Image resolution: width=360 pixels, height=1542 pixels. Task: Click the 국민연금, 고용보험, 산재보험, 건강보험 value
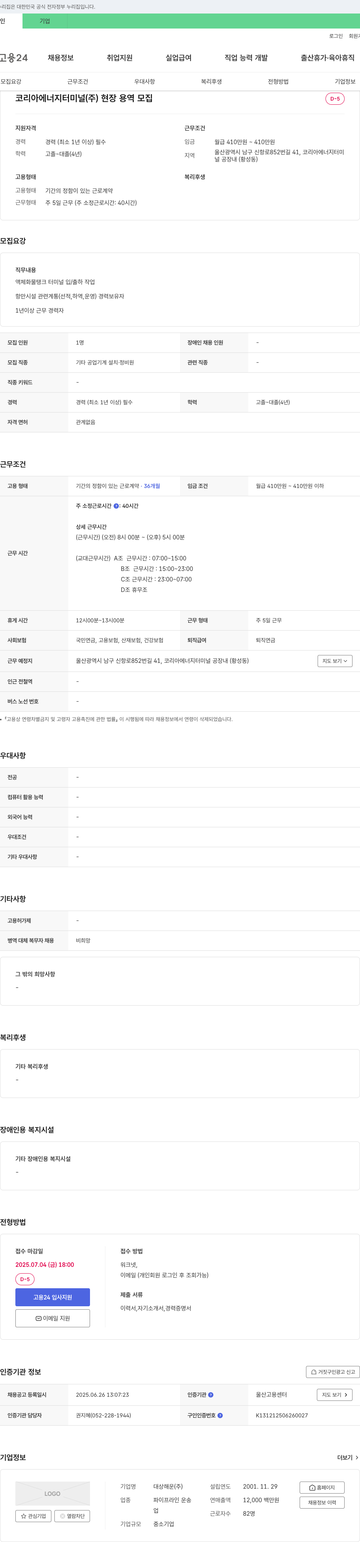(x=120, y=640)
